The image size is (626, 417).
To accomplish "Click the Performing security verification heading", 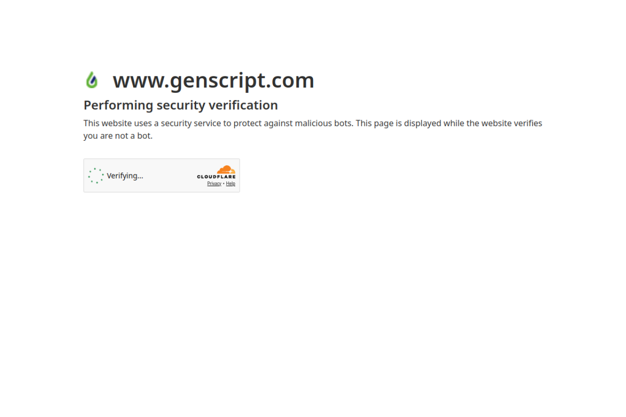I will pos(180,105).
